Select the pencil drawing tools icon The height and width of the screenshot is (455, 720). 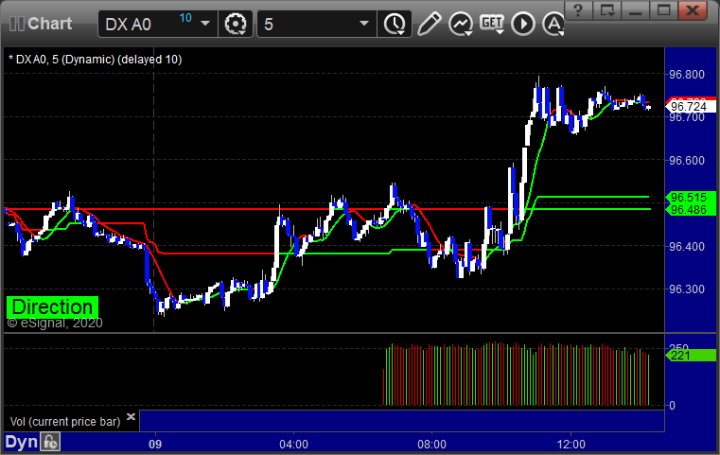(x=429, y=24)
